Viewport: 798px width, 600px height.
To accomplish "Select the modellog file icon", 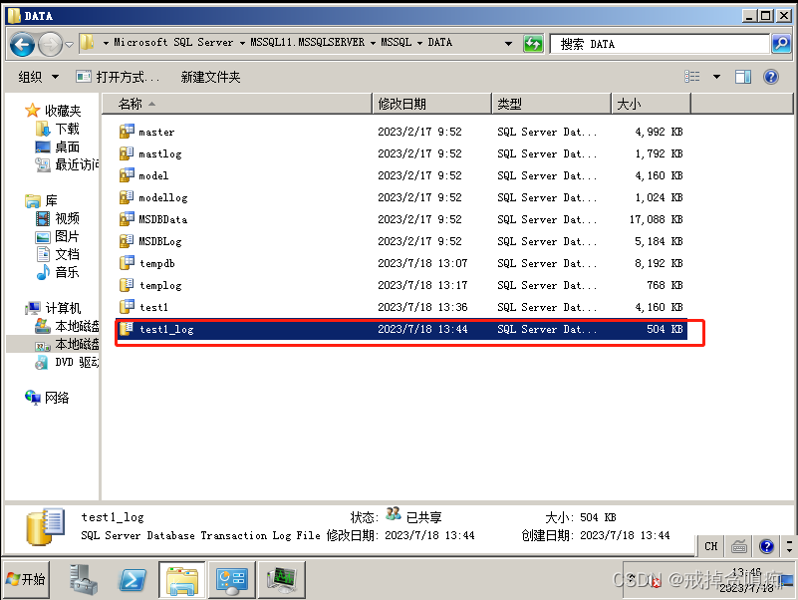I will (x=128, y=197).
